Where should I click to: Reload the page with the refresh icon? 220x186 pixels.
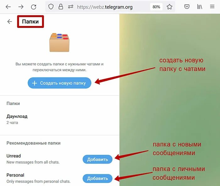click(x=34, y=7)
